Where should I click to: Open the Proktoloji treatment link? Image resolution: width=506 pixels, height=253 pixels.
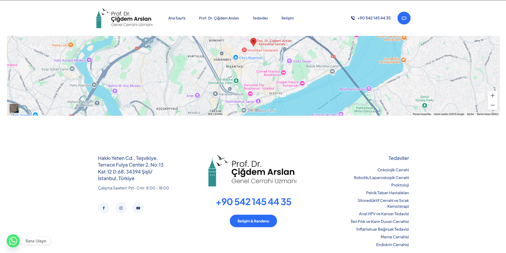400,185
